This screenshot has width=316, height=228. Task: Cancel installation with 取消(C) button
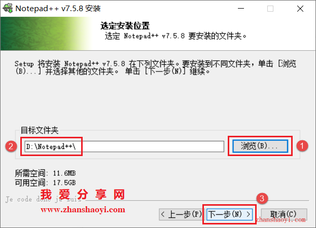pos(284,214)
